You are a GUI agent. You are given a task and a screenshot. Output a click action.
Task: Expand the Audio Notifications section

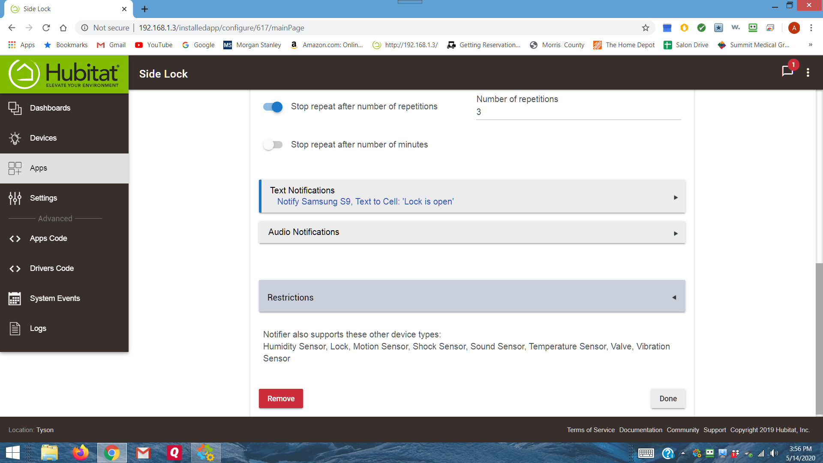472,232
